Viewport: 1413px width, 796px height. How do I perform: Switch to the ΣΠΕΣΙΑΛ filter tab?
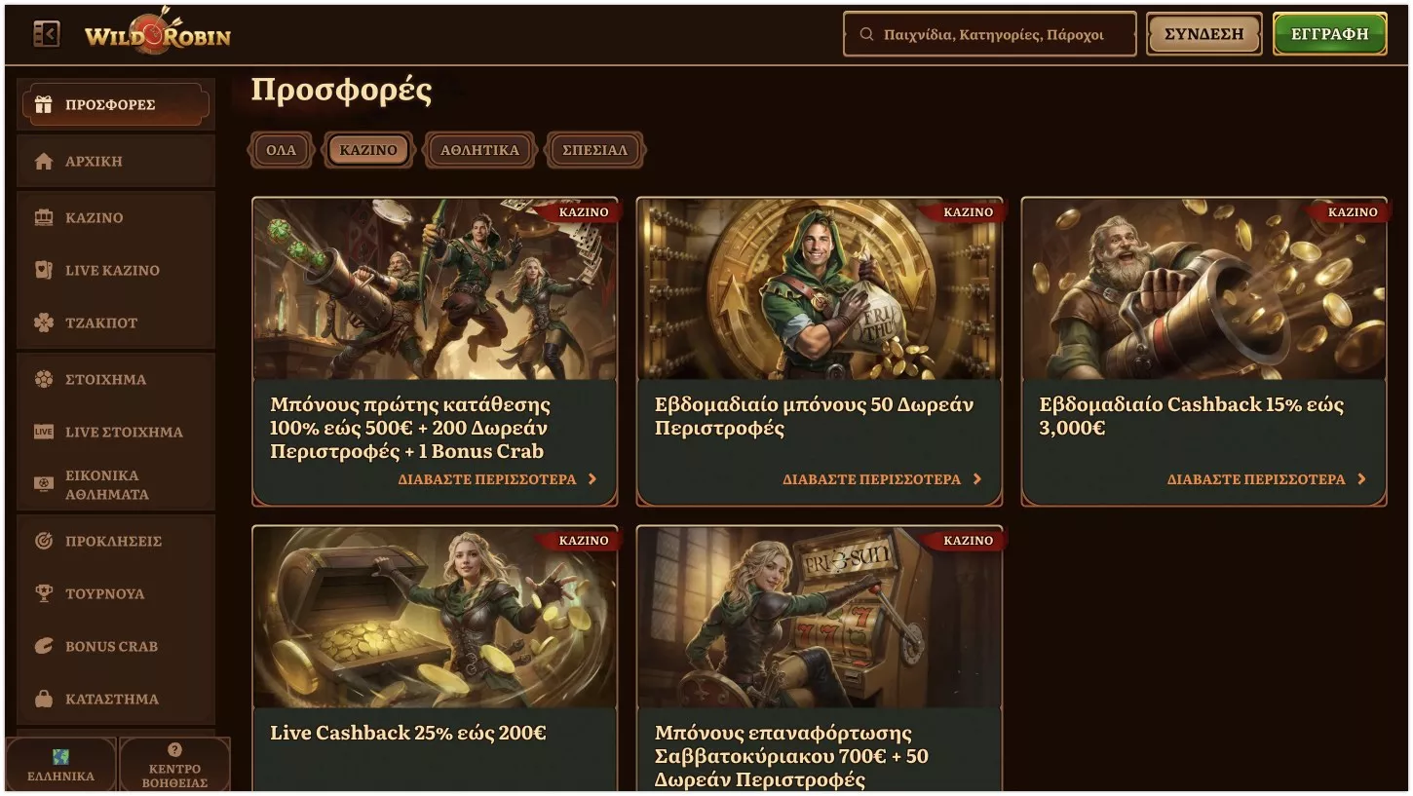[594, 150]
